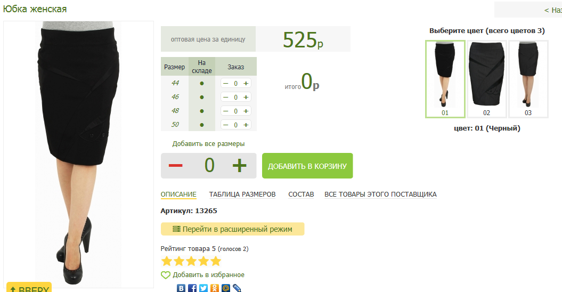The width and height of the screenshot is (562, 292).
Task: Click the LiveJournal pencil share icon
Action: 237,288
